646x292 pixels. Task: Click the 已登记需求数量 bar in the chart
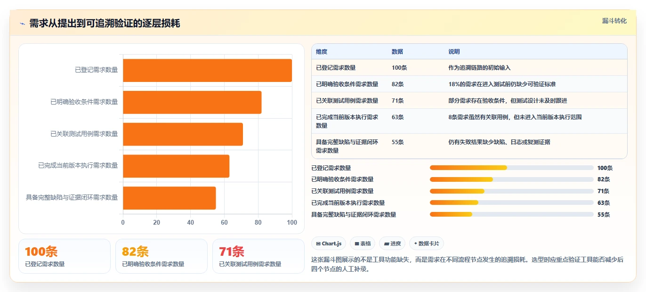208,70
